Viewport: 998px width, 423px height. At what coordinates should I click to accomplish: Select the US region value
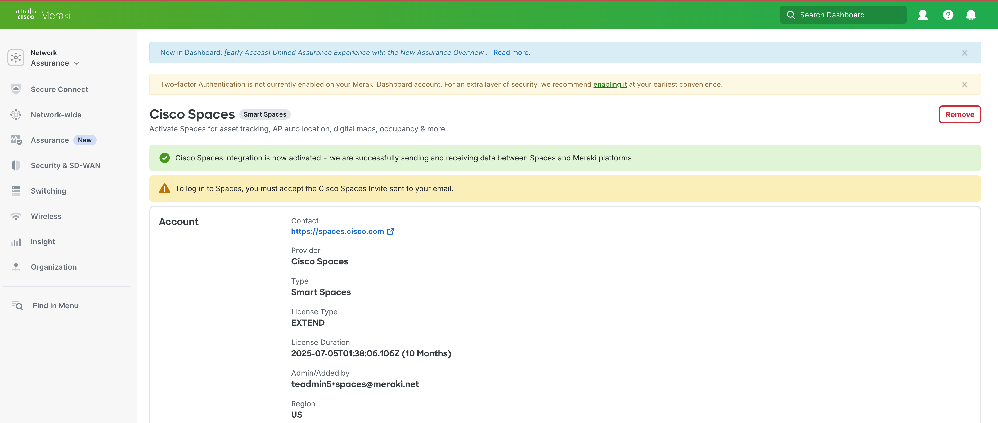297,415
